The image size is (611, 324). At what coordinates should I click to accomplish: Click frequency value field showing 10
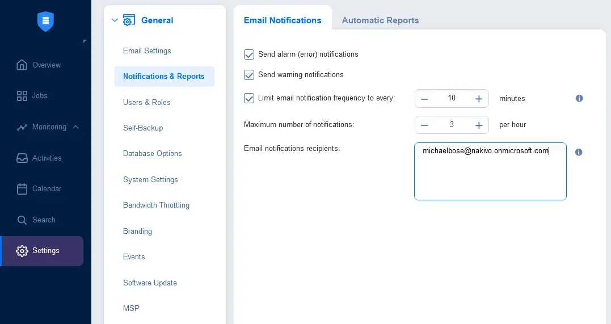[452, 98]
